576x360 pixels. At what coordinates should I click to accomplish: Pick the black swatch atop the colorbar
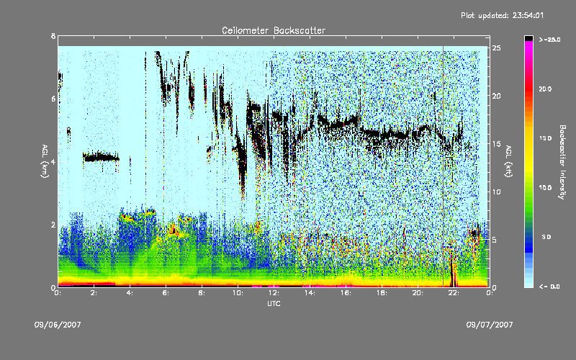coord(528,38)
